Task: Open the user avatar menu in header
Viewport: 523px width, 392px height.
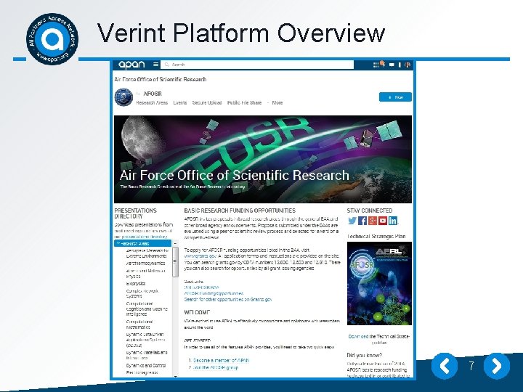Action: tap(408, 65)
